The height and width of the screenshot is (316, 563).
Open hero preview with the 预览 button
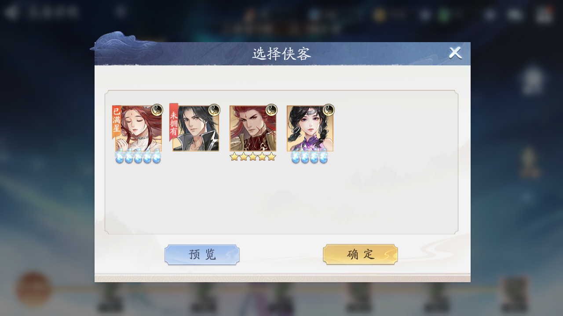[x=202, y=255]
